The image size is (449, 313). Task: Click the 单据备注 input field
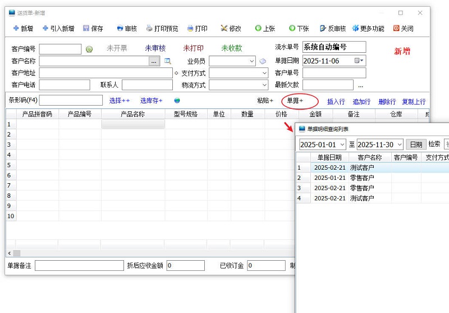point(79,265)
